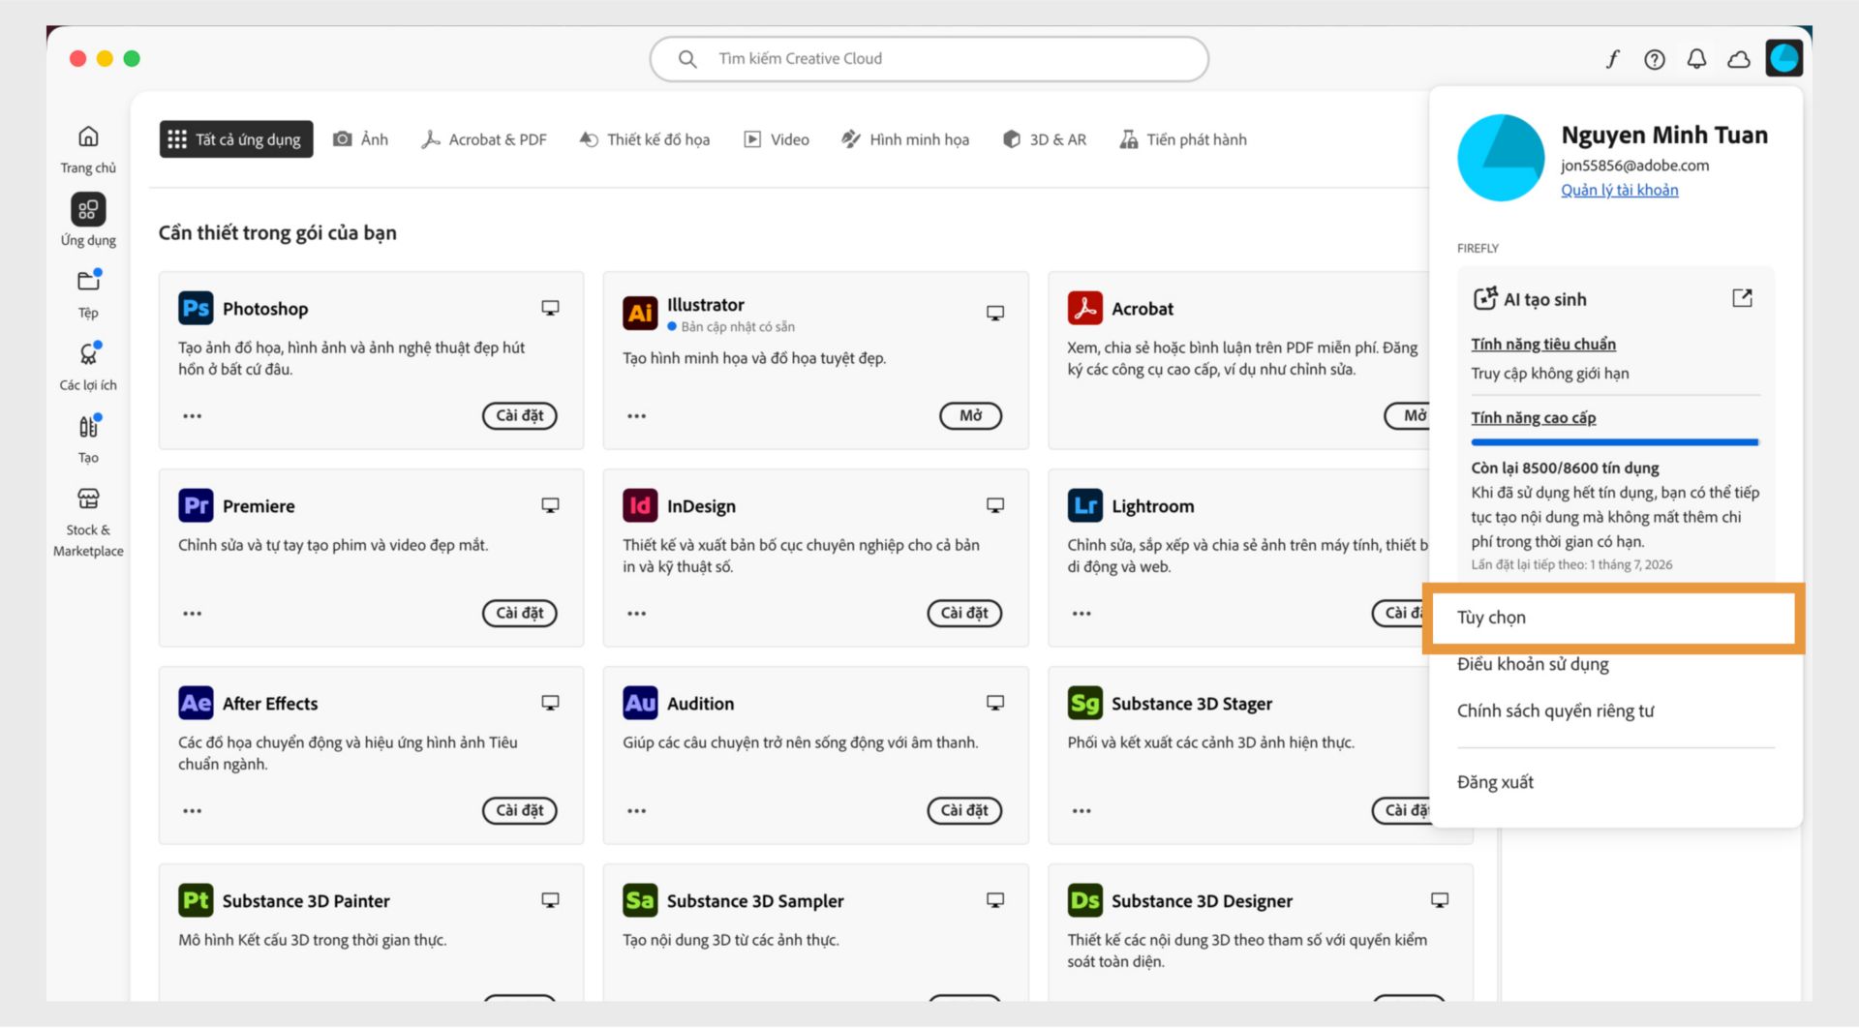The height and width of the screenshot is (1028, 1859).
Task: Click the Audition Au app icon
Action: pos(640,703)
